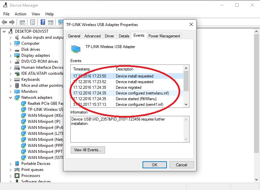
Task: Expand the Keyboards node
Action: pos(11,80)
